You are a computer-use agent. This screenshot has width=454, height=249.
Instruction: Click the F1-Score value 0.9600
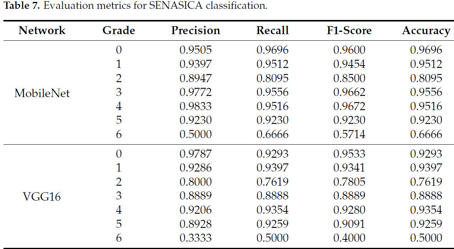(x=349, y=50)
